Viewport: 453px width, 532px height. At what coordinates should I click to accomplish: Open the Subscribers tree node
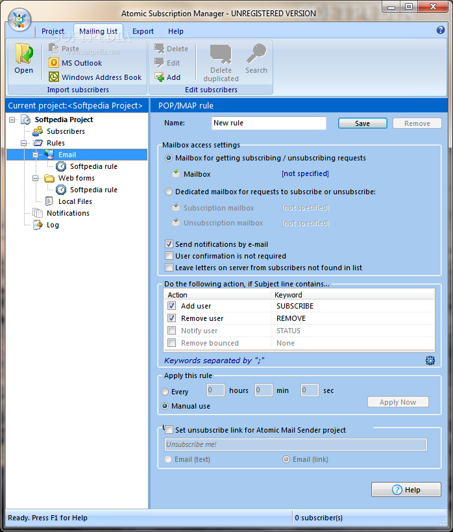pyautogui.click(x=66, y=131)
